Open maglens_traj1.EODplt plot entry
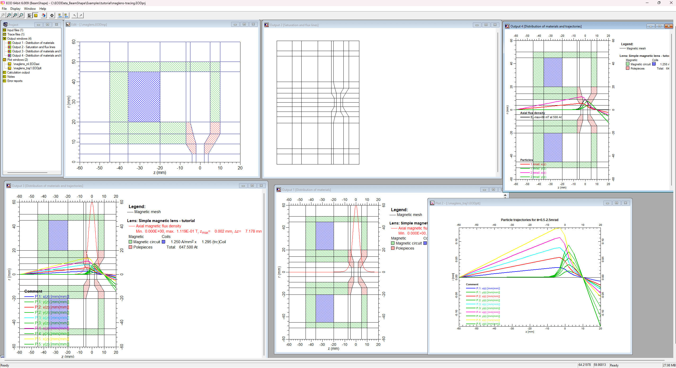 (x=27, y=68)
